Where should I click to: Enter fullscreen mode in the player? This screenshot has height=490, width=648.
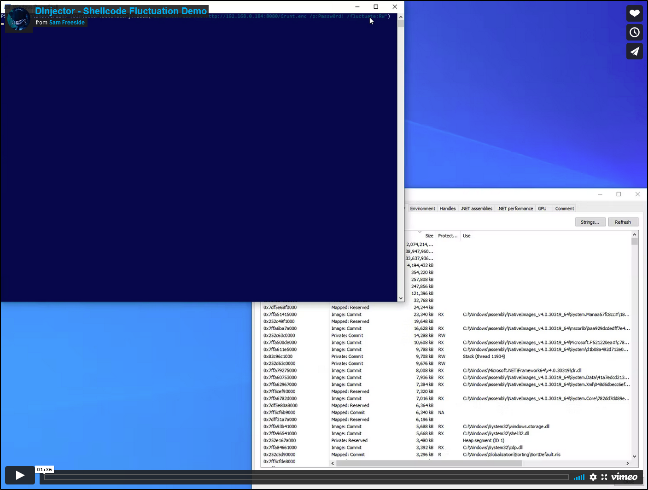pyautogui.click(x=604, y=477)
